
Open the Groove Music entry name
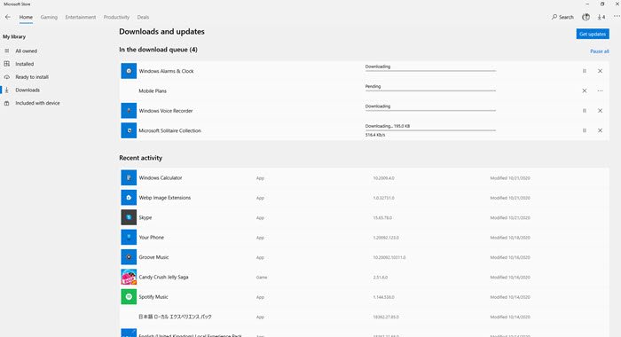pos(153,257)
